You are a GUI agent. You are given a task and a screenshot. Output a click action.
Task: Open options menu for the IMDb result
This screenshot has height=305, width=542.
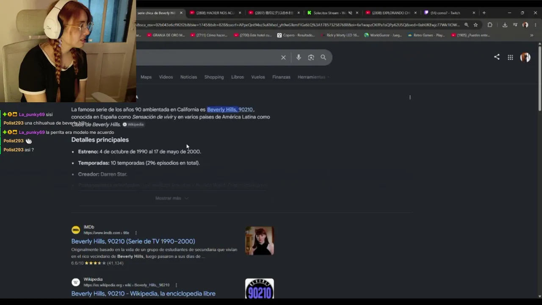136,233
